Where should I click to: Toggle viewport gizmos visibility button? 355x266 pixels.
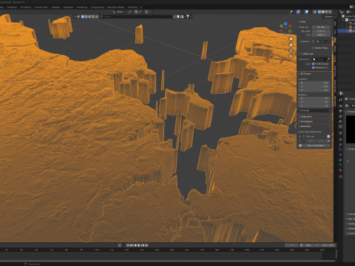point(299,12)
